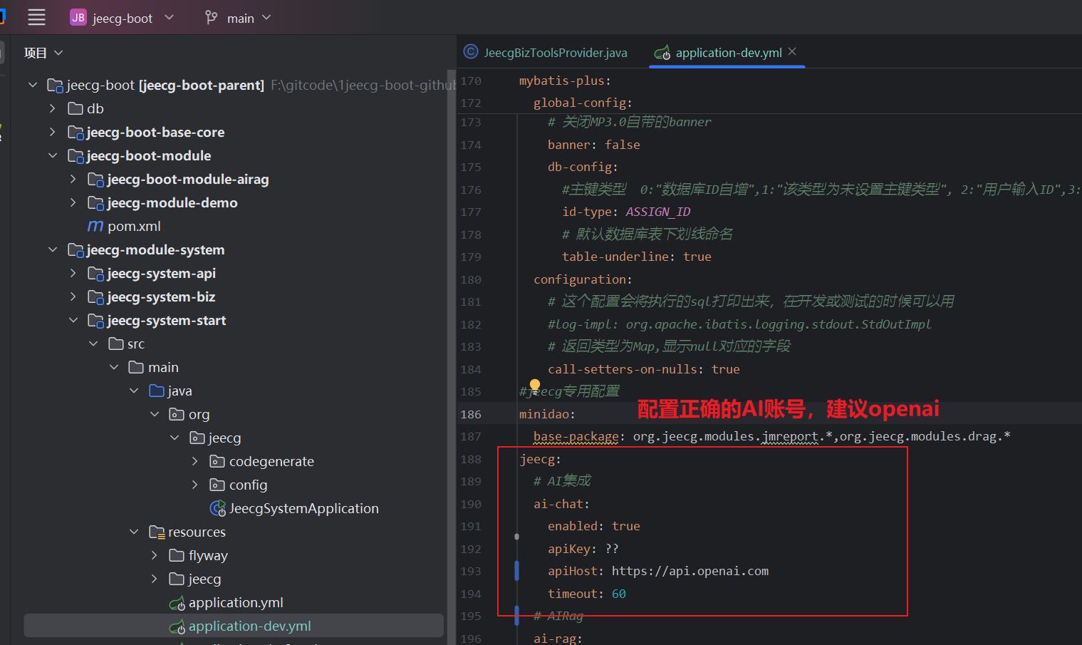Click the resources folder icon
1082x645 pixels.
click(x=157, y=532)
